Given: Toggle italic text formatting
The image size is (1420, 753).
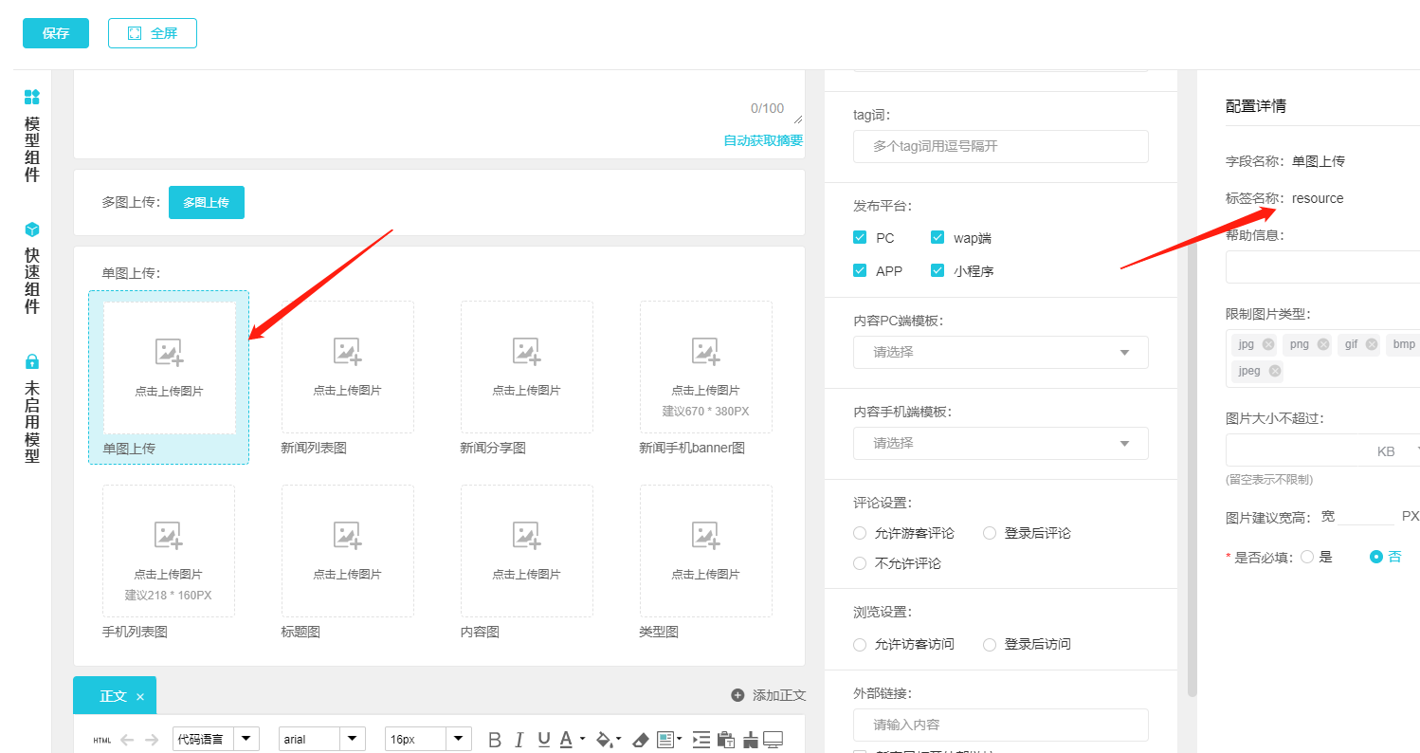Looking at the screenshot, I should point(519,740).
